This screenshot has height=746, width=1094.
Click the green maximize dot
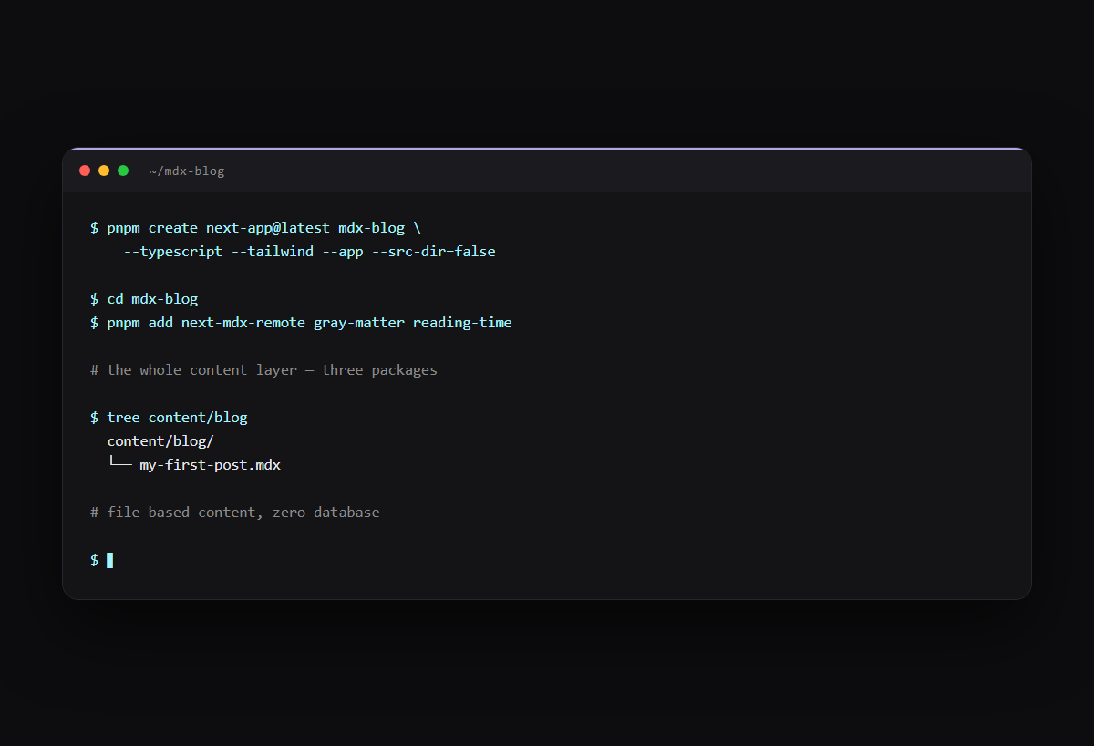(123, 171)
